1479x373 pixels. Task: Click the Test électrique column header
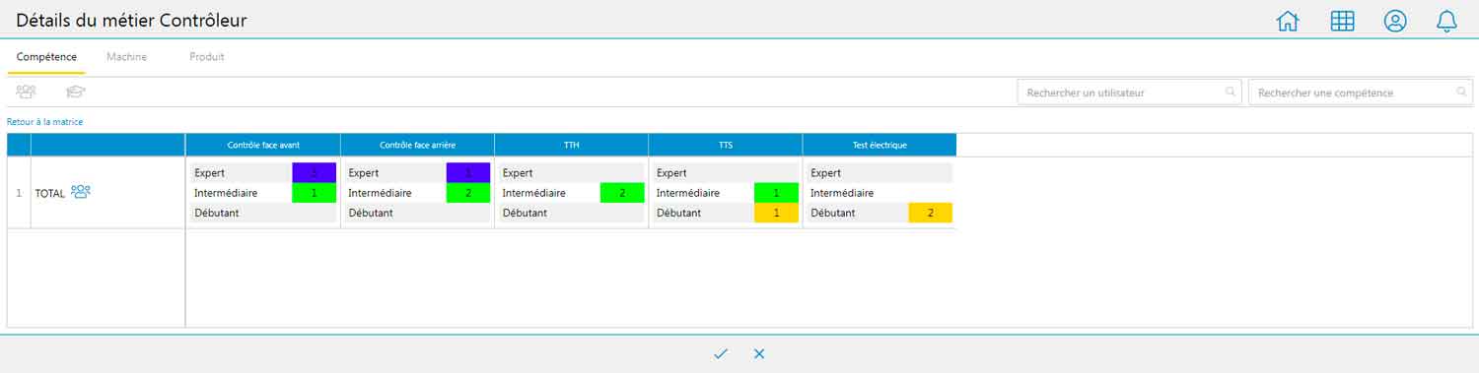[880, 145]
